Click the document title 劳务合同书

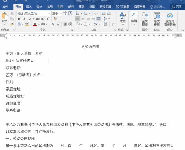click(x=90, y=46)
